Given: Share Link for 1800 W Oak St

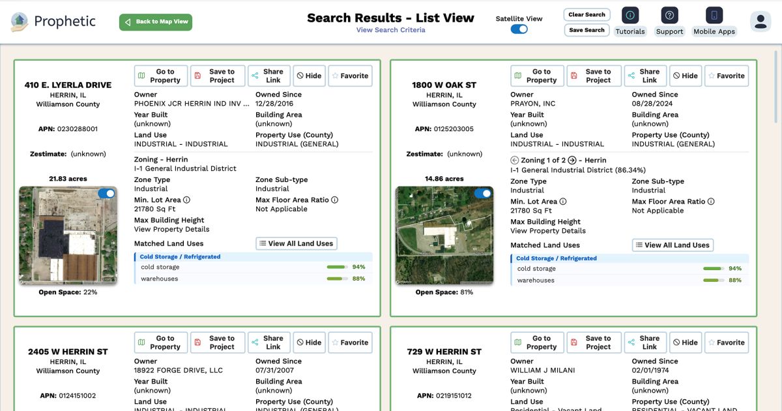Looking at the screenshot, I should click(645, 76).
